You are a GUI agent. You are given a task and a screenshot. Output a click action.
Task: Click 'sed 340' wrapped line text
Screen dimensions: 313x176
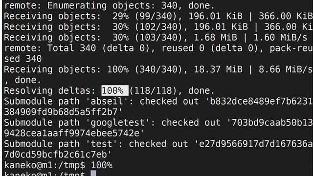point(23,59)
